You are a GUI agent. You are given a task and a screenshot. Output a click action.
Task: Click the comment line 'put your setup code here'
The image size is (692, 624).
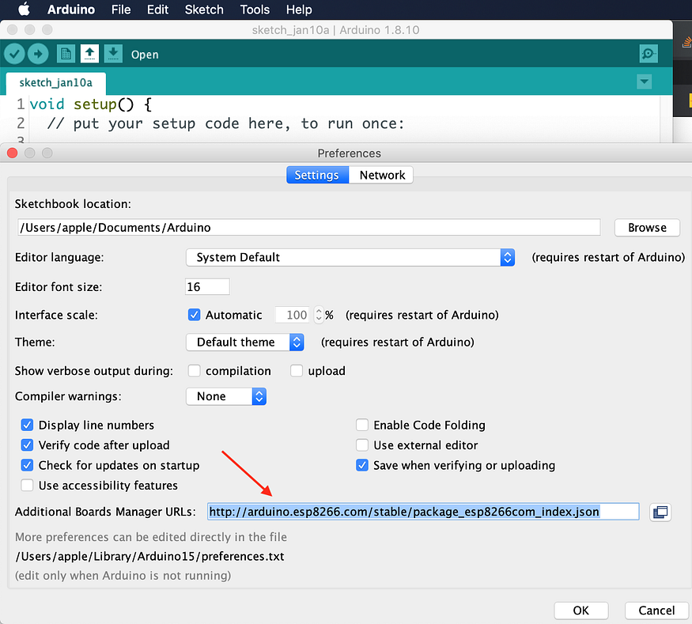pyautogui.click(x=225, y=123)
